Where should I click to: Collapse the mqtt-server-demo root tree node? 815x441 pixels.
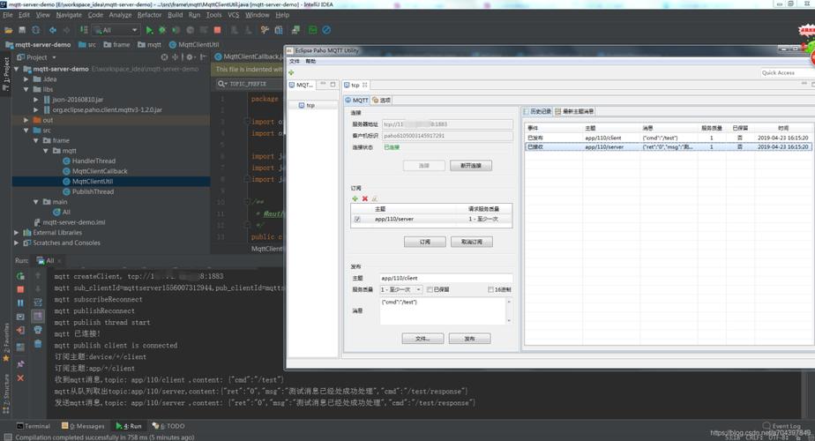16,69
